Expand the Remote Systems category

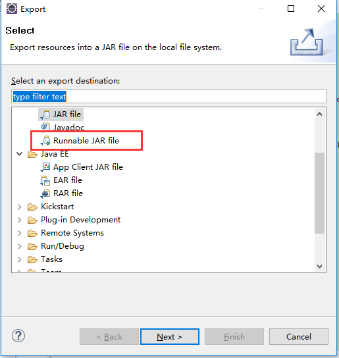(20, 233)
